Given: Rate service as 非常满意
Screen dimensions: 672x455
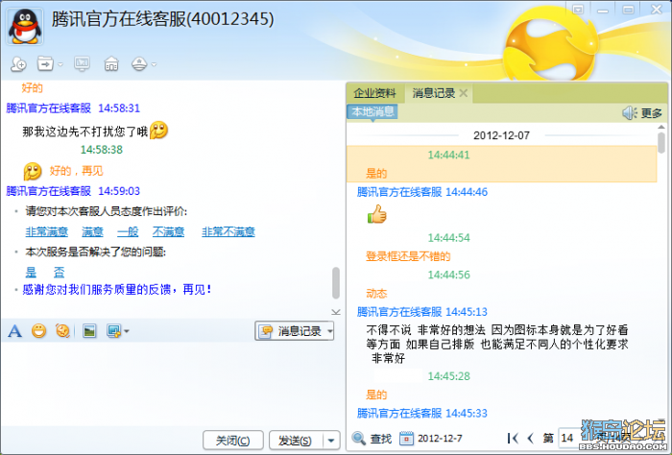Looking at the screenshot, I should pos(47,231).
